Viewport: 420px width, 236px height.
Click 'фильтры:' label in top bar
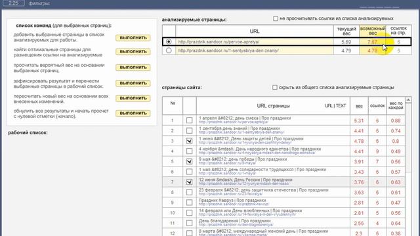[39, 3]
